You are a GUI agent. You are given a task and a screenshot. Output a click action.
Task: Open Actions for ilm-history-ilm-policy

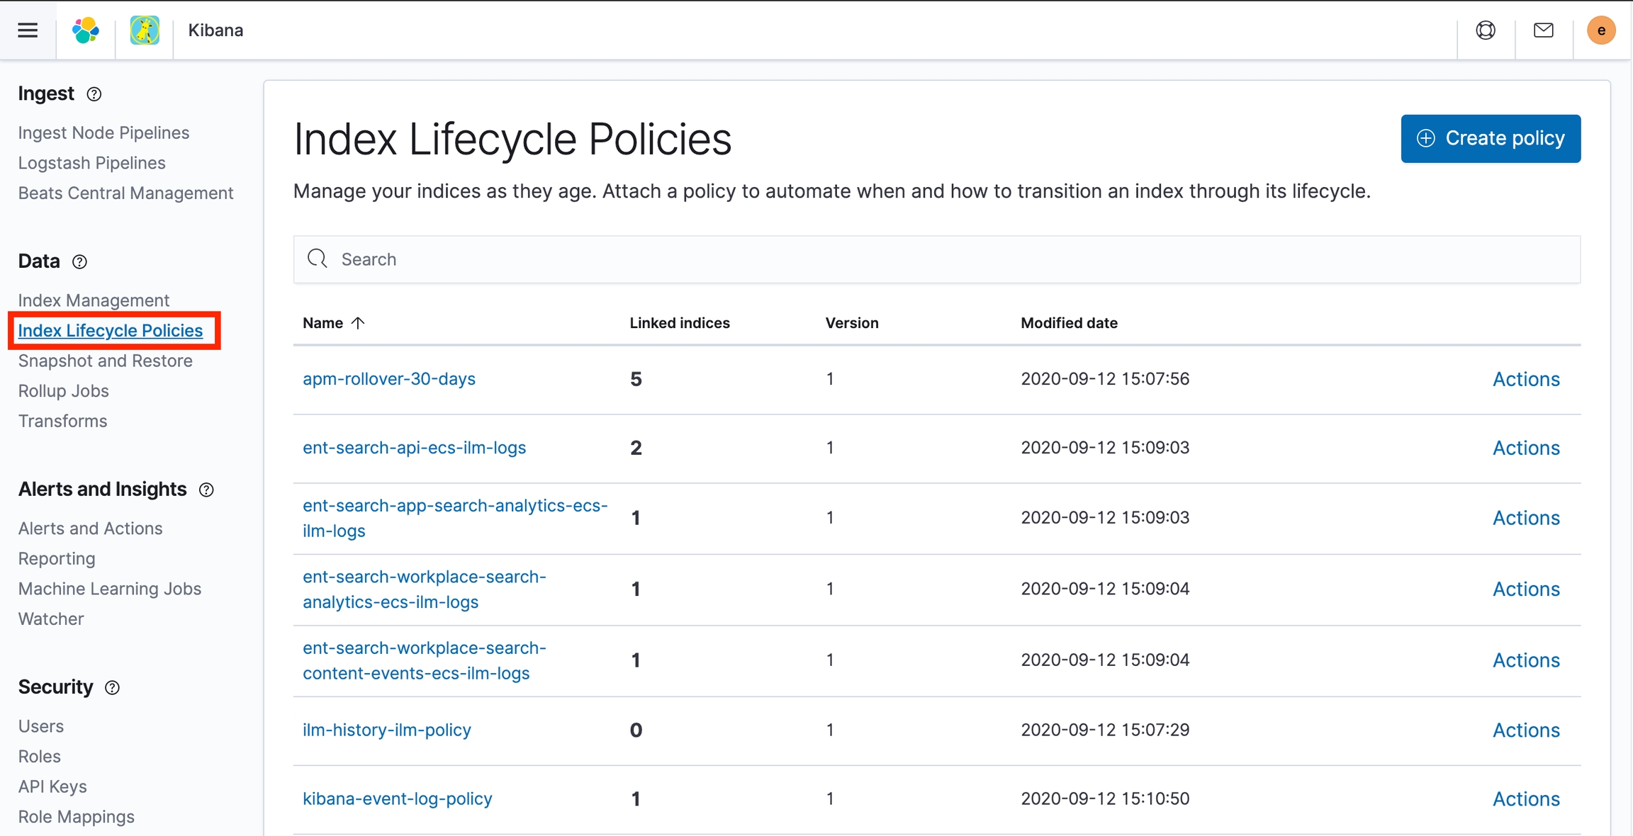pos(1525,730)
